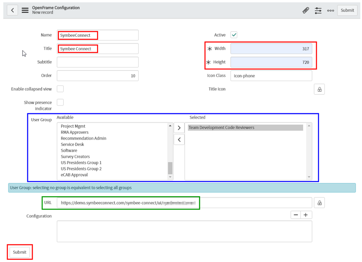Open the hamburger context menu icon

click(25, 10)
